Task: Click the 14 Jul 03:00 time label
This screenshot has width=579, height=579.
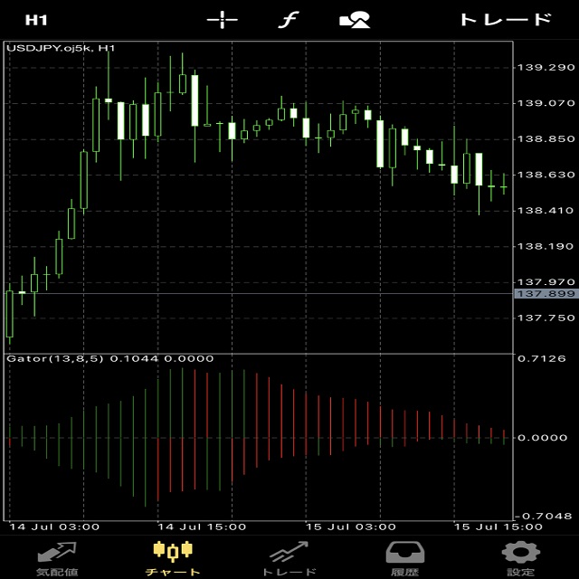Action: [x=54, y=527]
